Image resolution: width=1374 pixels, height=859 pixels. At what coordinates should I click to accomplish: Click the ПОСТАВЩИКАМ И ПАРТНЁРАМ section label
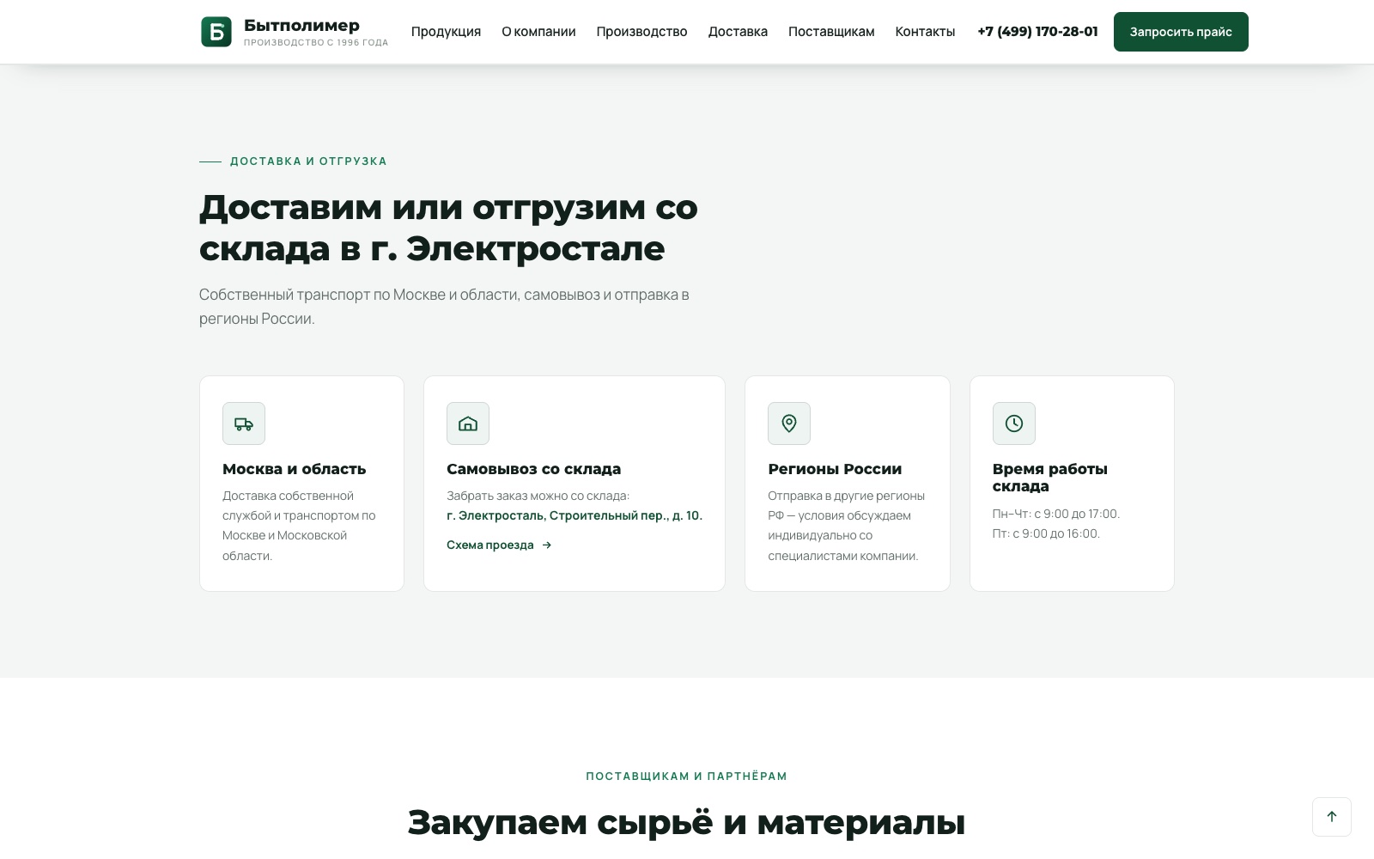tap(687, 777)
